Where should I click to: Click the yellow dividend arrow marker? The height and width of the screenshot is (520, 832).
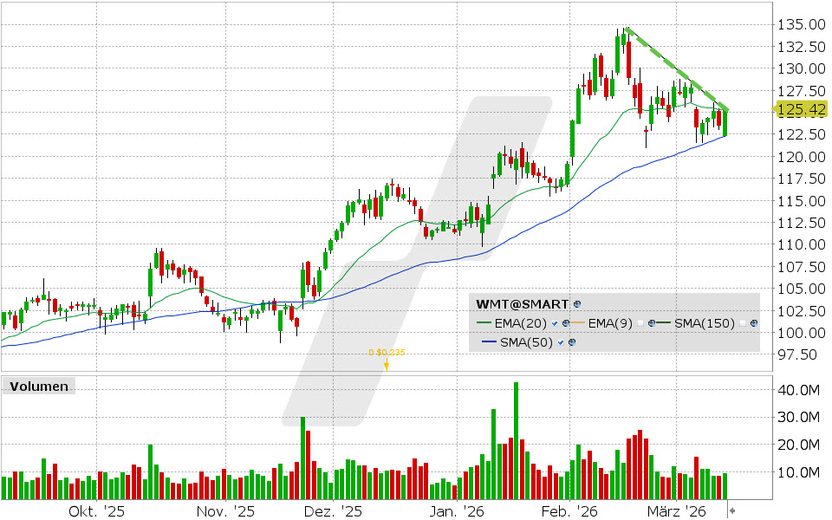click(x=387, y=365)
